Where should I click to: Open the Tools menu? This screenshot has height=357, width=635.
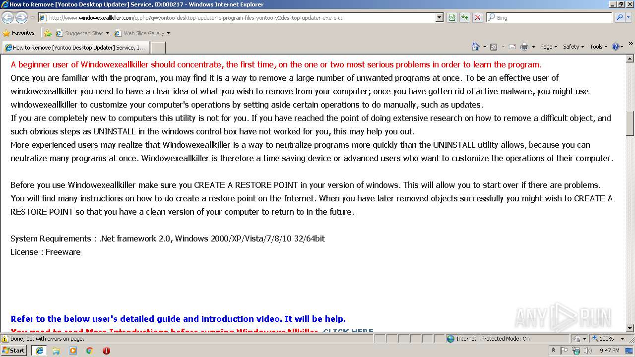(x=598, y=47)
